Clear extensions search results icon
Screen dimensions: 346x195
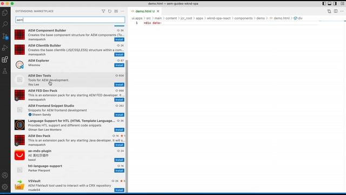[x=116, y=11]
